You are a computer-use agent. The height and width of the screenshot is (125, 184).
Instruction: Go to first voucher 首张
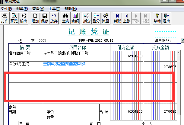[x=117, y=18]
